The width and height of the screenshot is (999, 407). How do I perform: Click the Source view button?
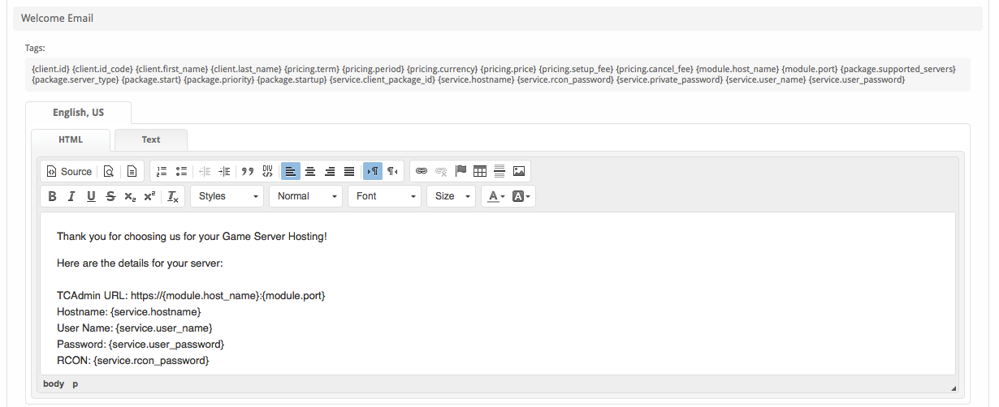[x=69, y=171]
